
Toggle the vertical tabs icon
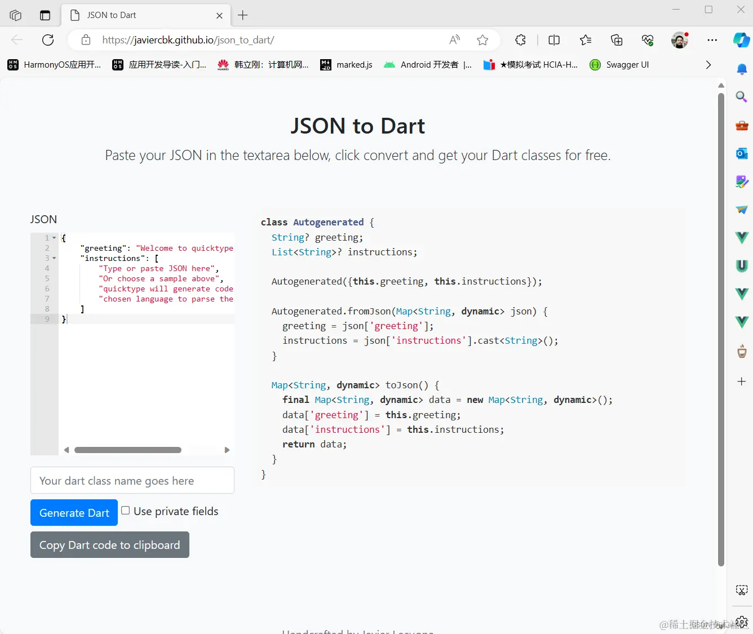click(45, 15)
